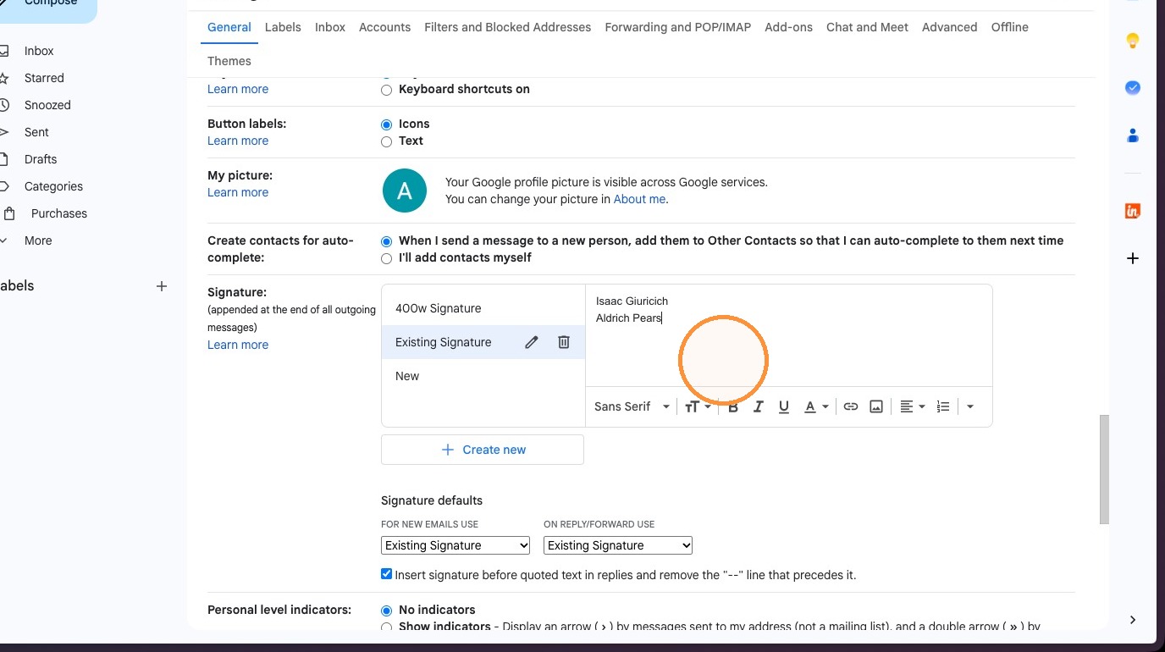The height and width of the screenshot is (652, 1165).
Task: Open the For New Emails Use dropdown
Action: click(456, 545)
